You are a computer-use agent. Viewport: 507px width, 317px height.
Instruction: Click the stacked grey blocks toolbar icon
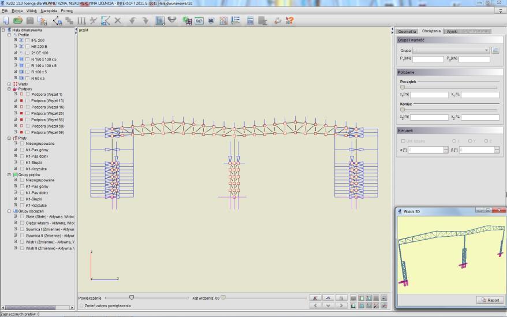69,21
